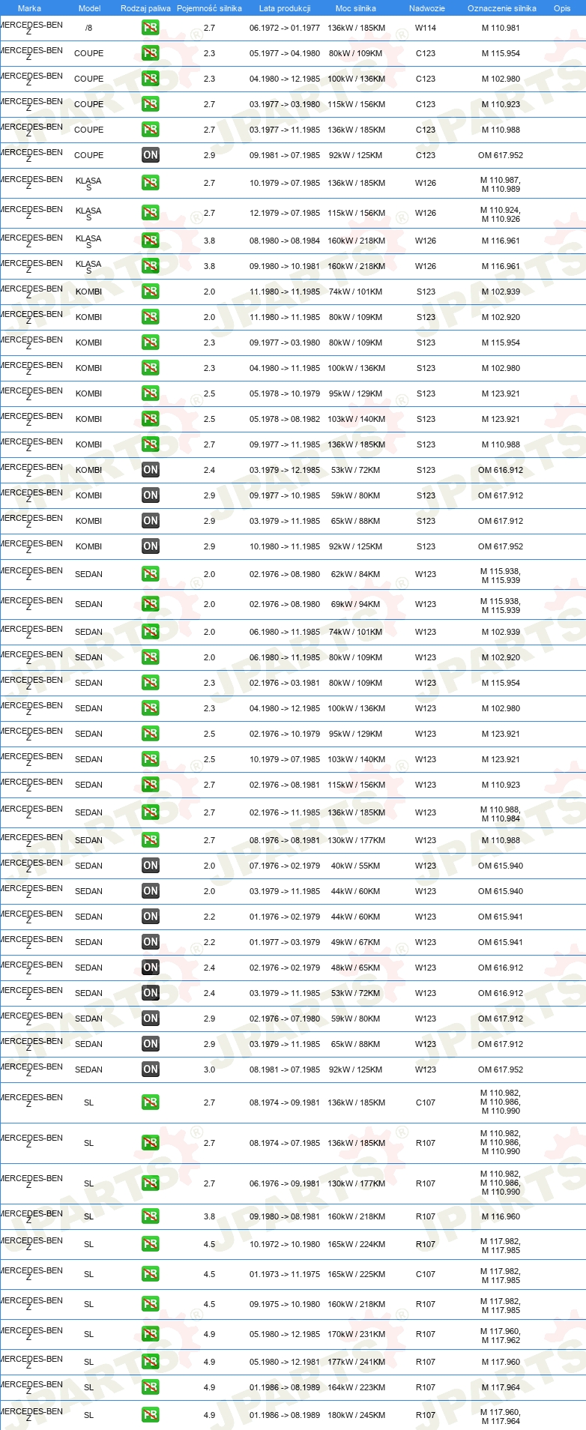Click the ON icon for Kombi 59kW / 80KM
The image size is (586, 1430).
[151, 495]
